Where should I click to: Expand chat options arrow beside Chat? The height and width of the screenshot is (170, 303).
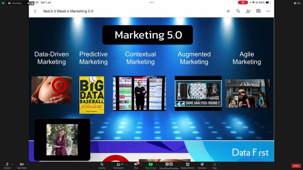[x=141, y=164]
